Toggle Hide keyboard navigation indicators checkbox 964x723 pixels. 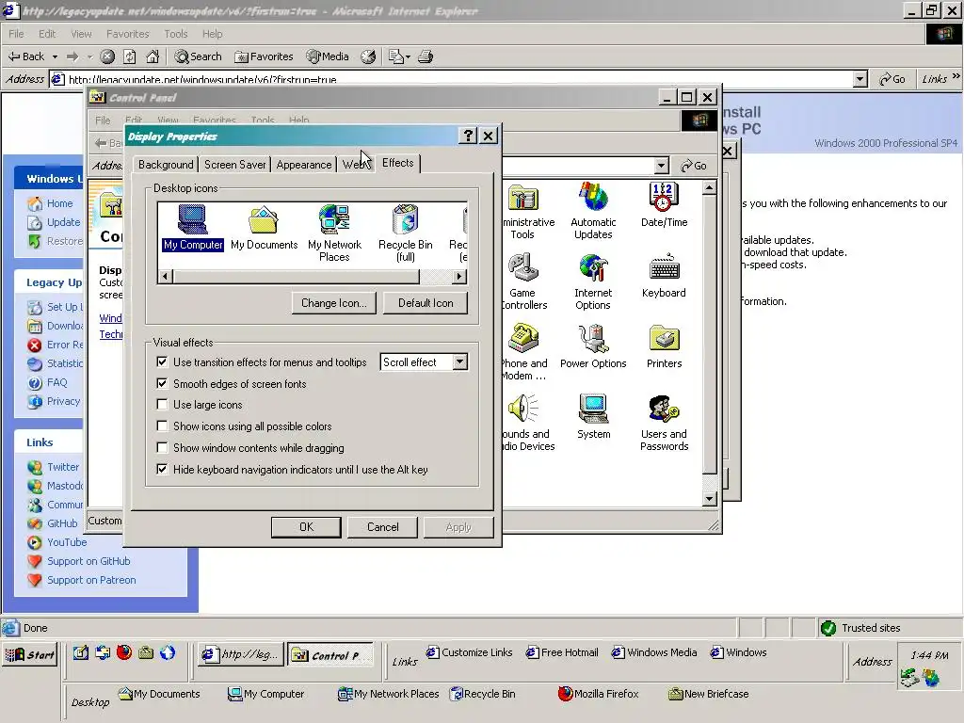click(x=162, y=469)
